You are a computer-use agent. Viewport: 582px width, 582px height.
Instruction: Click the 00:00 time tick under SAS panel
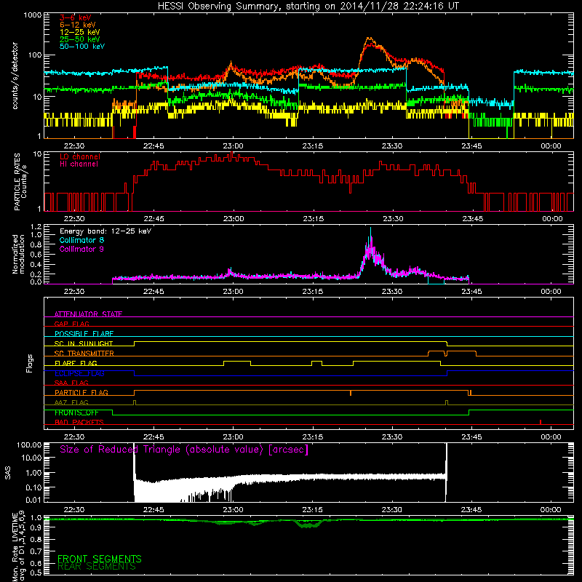pyautogui.click(x=551, y=510)
